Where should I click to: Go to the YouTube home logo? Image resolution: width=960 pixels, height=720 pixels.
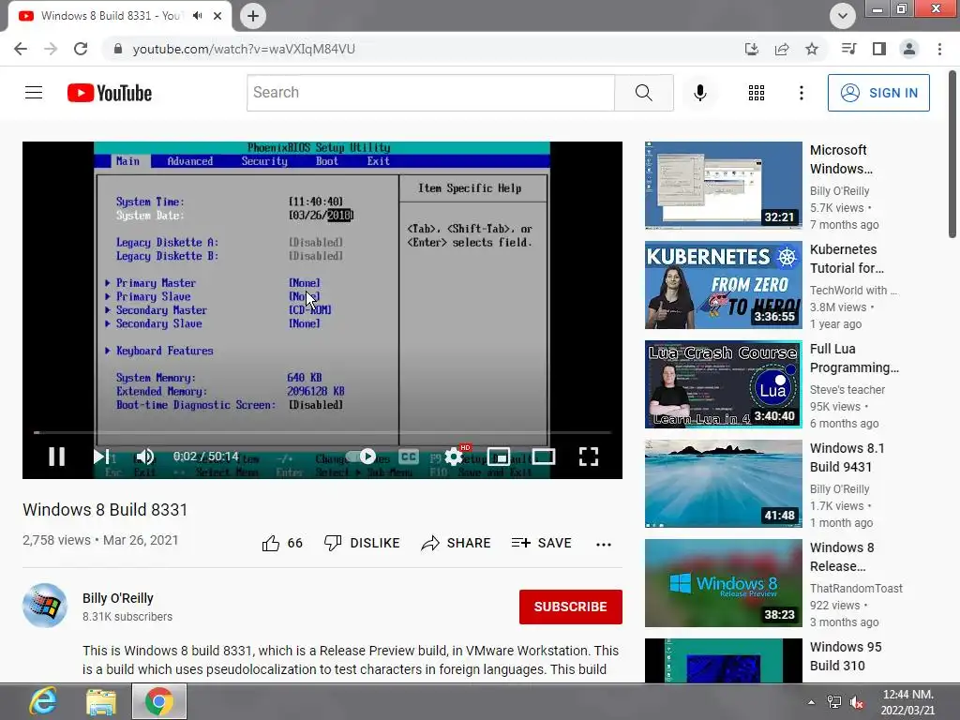[x=110, y=93]
